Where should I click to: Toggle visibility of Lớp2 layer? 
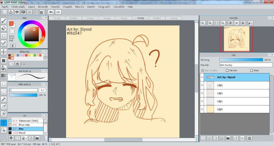(202, 85)
